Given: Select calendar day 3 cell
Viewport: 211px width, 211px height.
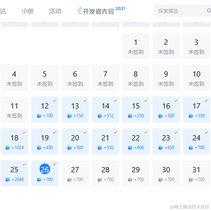Looking at the screenshot, I should tap(196, 46).
